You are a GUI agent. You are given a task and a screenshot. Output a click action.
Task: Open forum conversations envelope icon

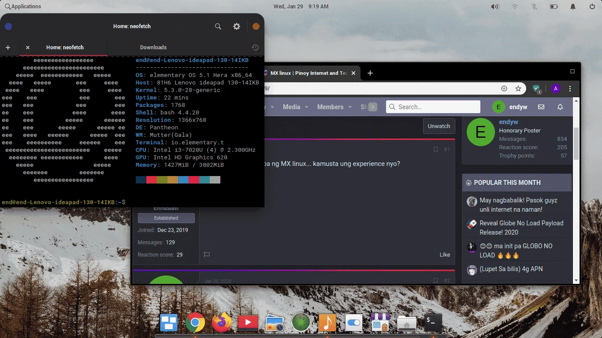pyautogui.click(x=541, y=107)
